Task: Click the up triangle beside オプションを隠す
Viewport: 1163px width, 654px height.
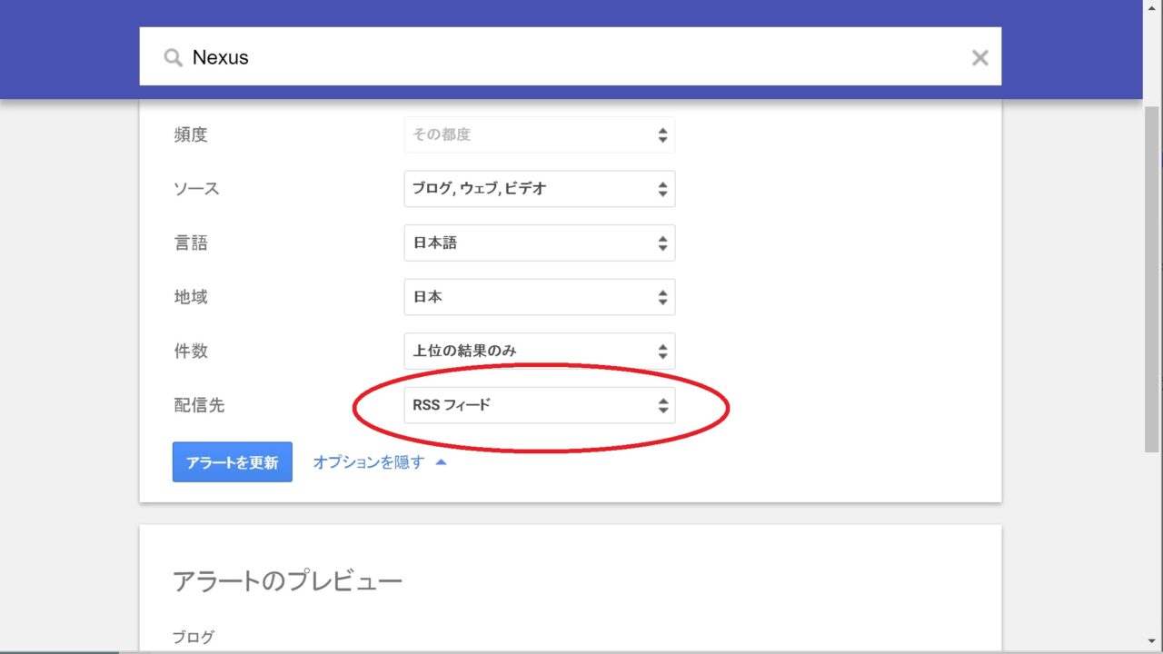Action: [441, 462]
